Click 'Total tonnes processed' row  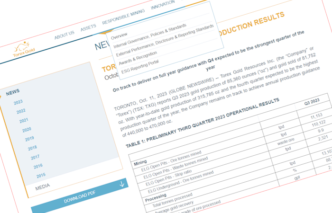point(172,200)
